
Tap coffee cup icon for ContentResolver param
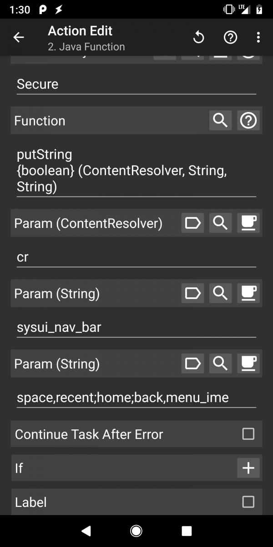coord(248,223)
